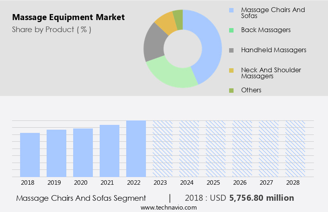Screen dimensions: 328x212
Task: Click the olive green Others legend swatch
Action: tap(231, 90)
